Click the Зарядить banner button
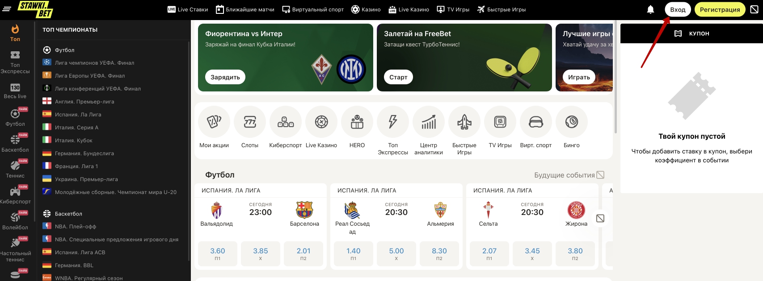Viewport: 763px width, 281px height. [x=225, y=77]
